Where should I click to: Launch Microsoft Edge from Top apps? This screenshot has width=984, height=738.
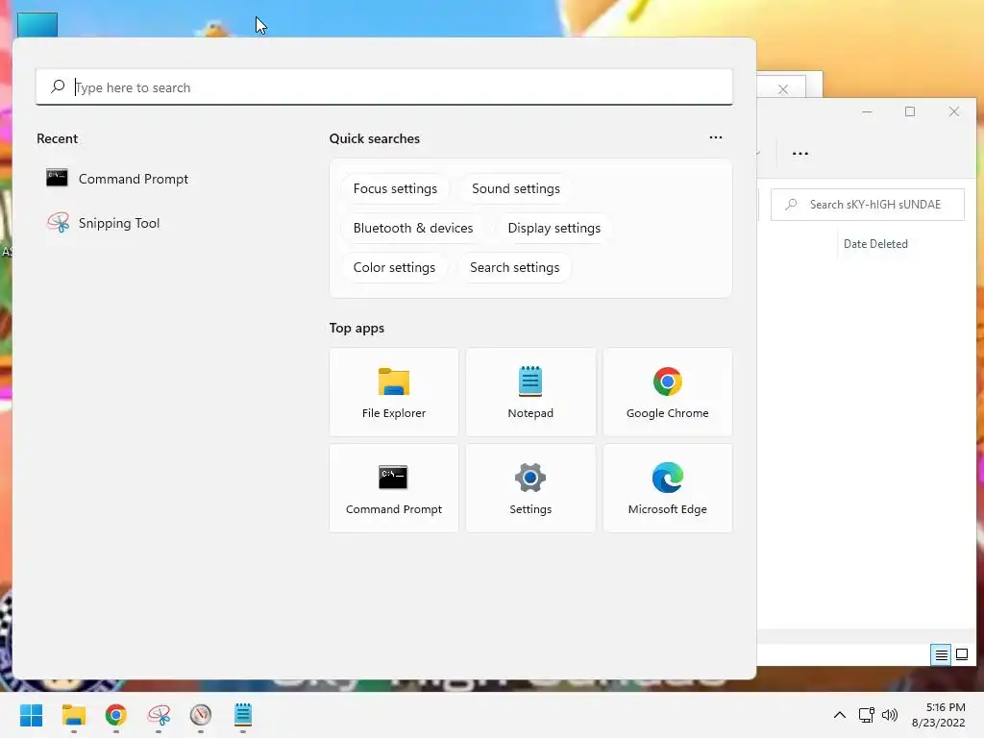[667, 488]
